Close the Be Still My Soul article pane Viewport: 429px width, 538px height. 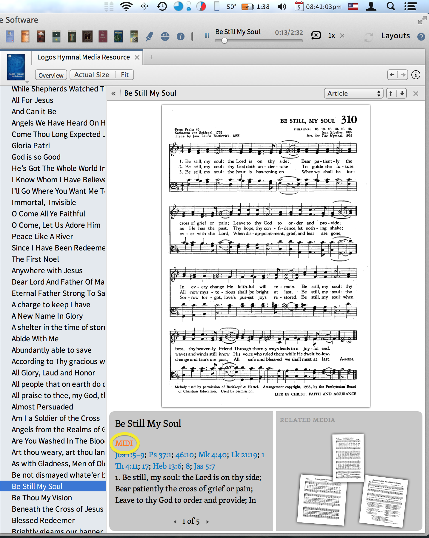(416, 94)
